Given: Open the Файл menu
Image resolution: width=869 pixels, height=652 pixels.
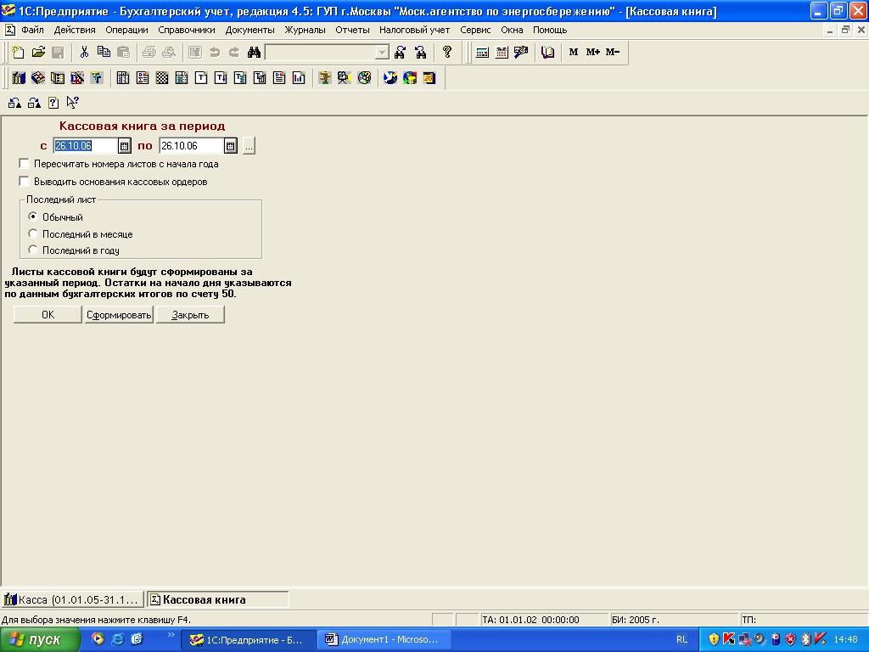Looking at the screenshot, I should click(x=33, y=30).
